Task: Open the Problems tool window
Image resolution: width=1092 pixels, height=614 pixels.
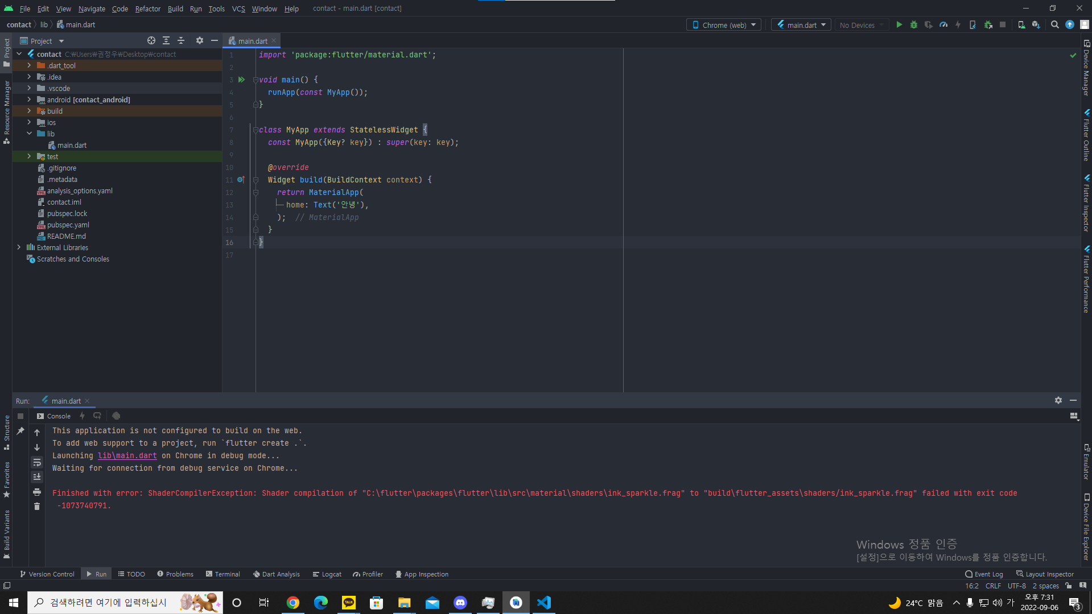Action: click(175, 574)
